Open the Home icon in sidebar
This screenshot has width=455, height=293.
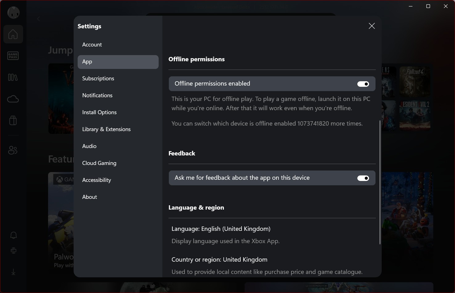pyautogui.click(x=13, y=34)
